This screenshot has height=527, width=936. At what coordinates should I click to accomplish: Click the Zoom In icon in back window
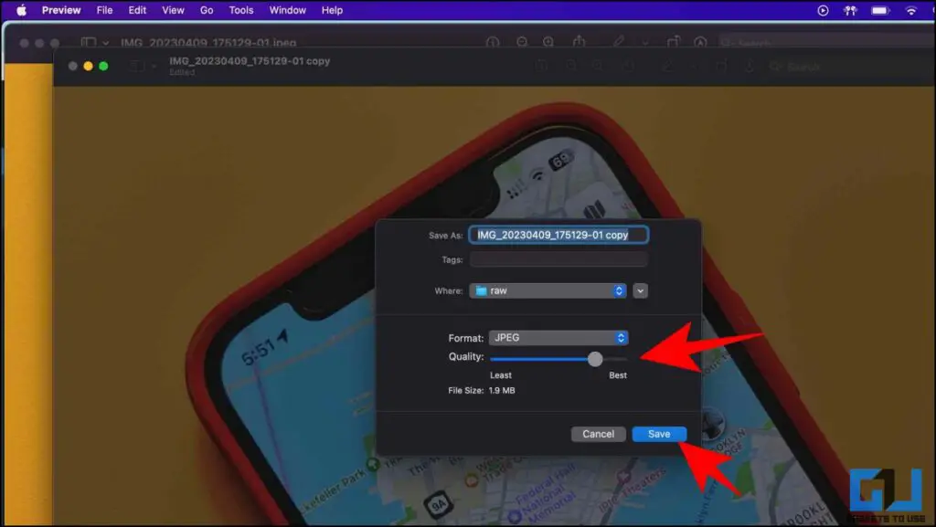click(548, 42)
